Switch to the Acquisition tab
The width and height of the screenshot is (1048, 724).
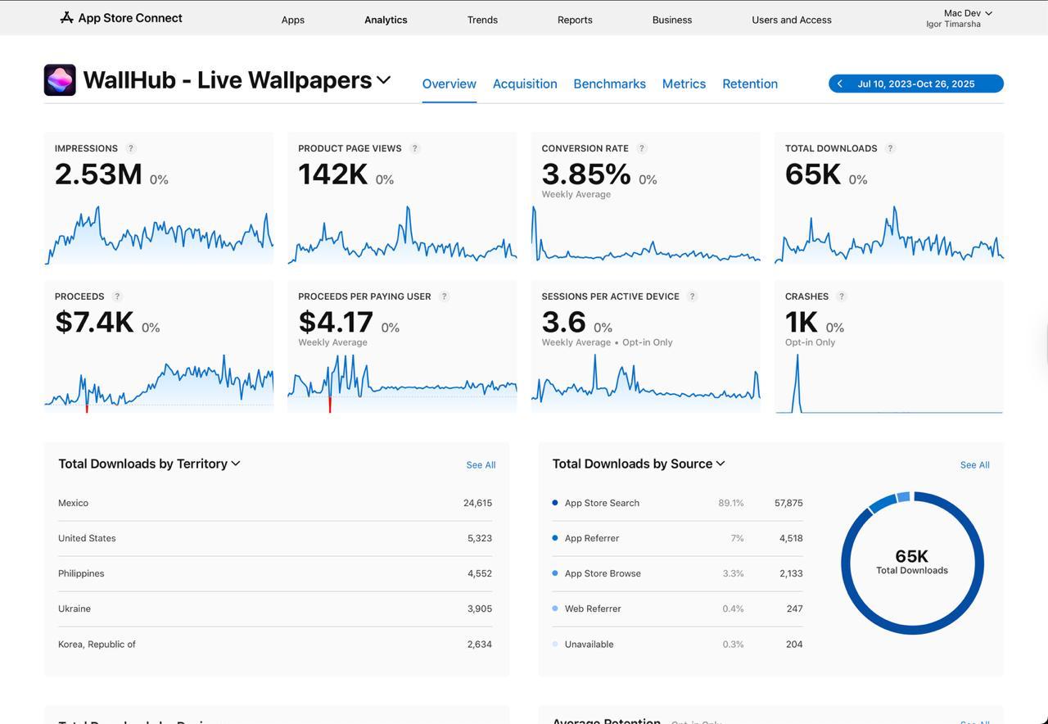(525, 84)
